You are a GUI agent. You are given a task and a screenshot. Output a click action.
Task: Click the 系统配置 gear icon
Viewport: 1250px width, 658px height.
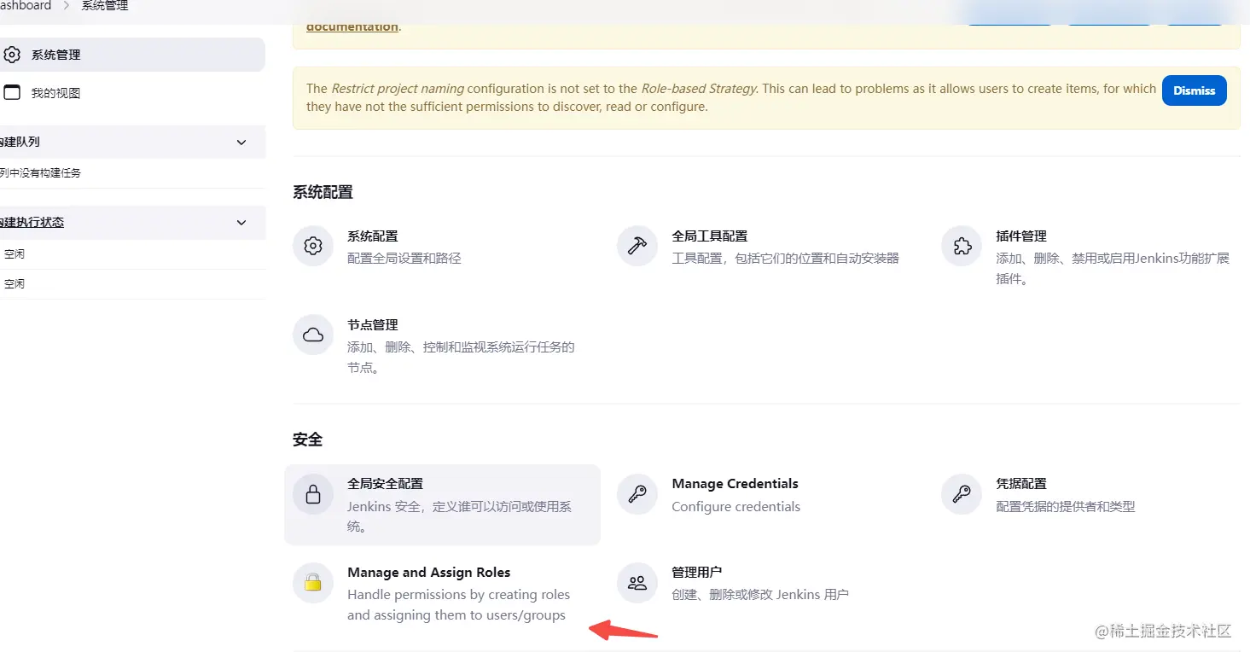313,246
